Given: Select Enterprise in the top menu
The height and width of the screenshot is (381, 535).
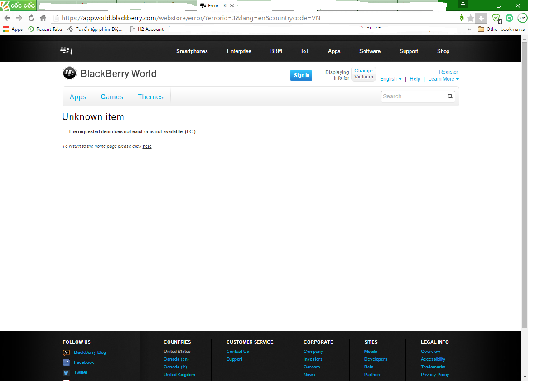Looking at the screenshot, I should 239,51.
